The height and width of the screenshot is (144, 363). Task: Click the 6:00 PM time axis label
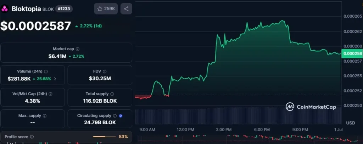pyautogui.click(x=262, y=129)
